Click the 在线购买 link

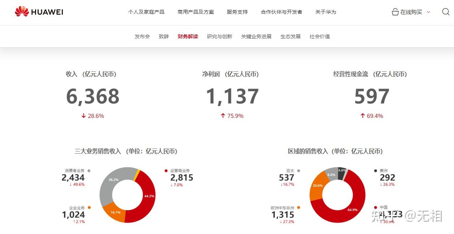pyautogui.click(x=411, y=12)
